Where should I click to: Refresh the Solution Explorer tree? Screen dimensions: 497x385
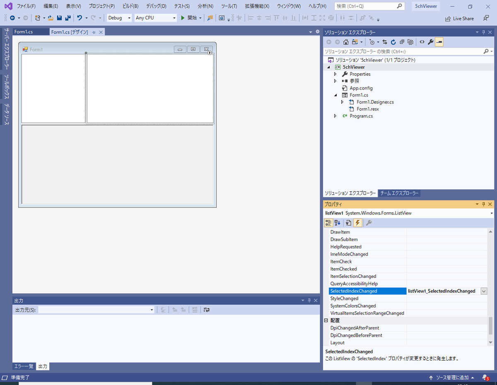(393, 42)
